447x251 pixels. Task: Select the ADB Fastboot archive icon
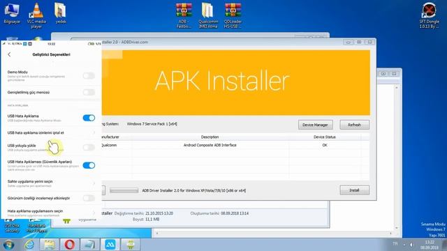(x=184, y=15)
